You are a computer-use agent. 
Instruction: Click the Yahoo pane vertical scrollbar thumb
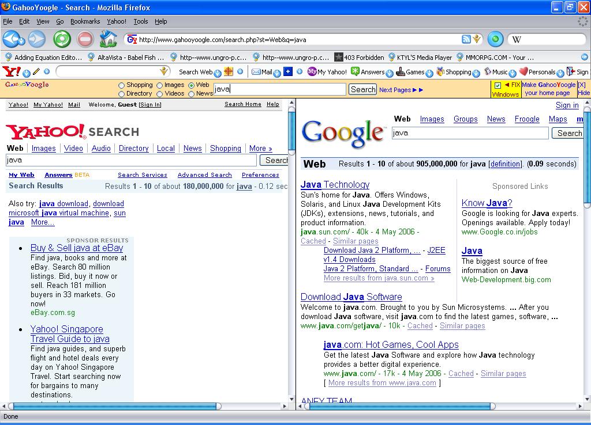(291, 131)
